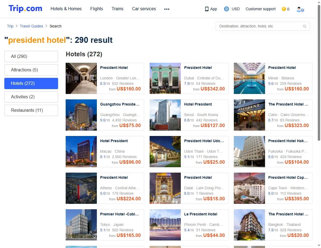Click the Trip.com logo
321x248 pixels.
click(25, 9)
